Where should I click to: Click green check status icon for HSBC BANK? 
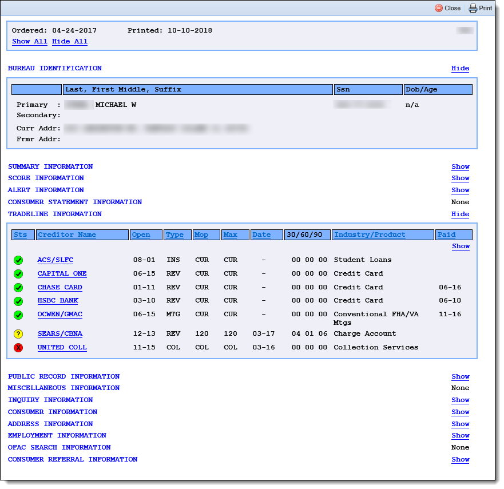18,301
